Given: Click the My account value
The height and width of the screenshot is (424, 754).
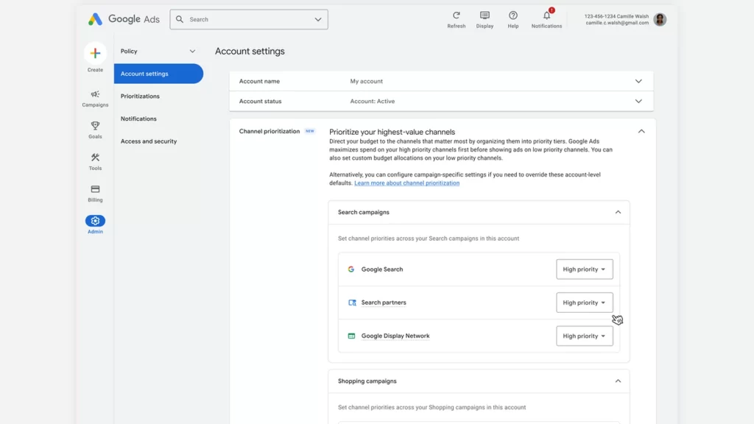Looking at the screenshot, I should [367, 81].
